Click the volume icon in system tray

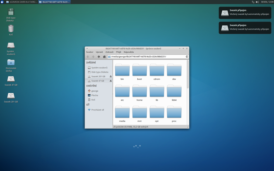coord(257,2)
